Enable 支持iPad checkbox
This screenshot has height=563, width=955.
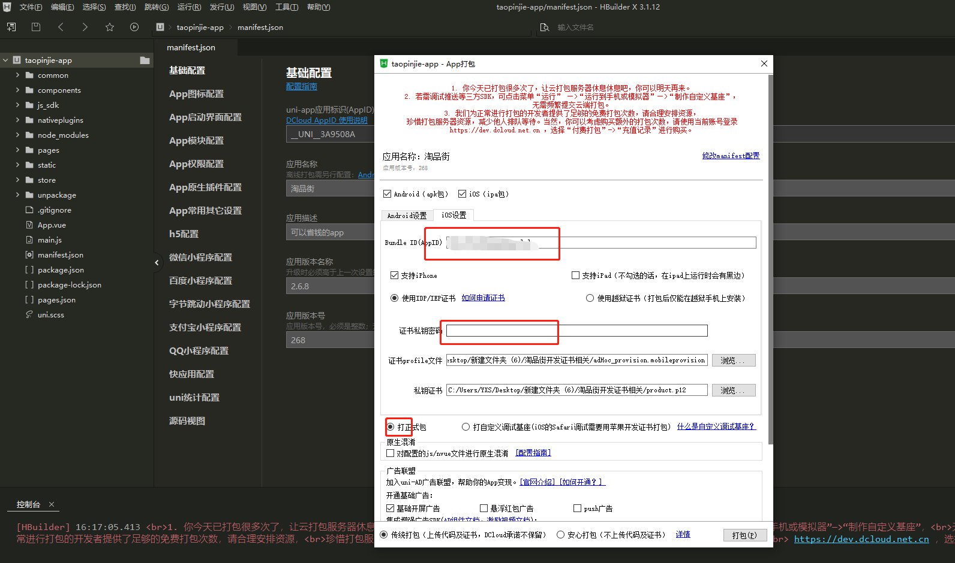(576, 275)
